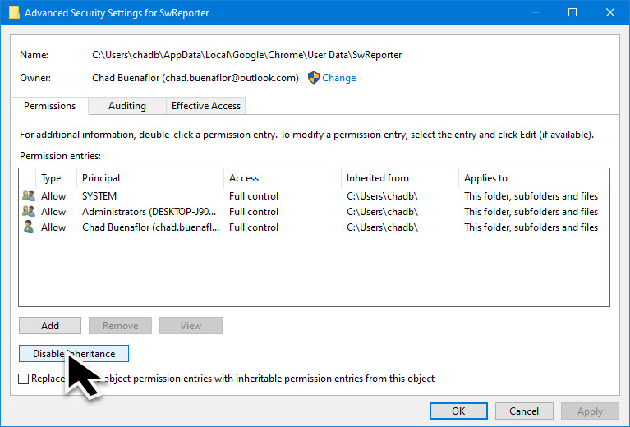630x427 pixels.
Task: Click the SwReporter folder path text
Action: click(x=246, y=55)
